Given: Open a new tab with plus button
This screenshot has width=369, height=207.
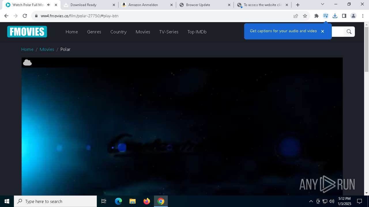Looking at the screenshot, I should 298,5.
